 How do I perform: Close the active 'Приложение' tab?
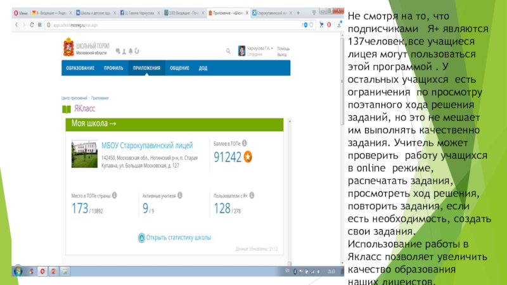point(247,13)
